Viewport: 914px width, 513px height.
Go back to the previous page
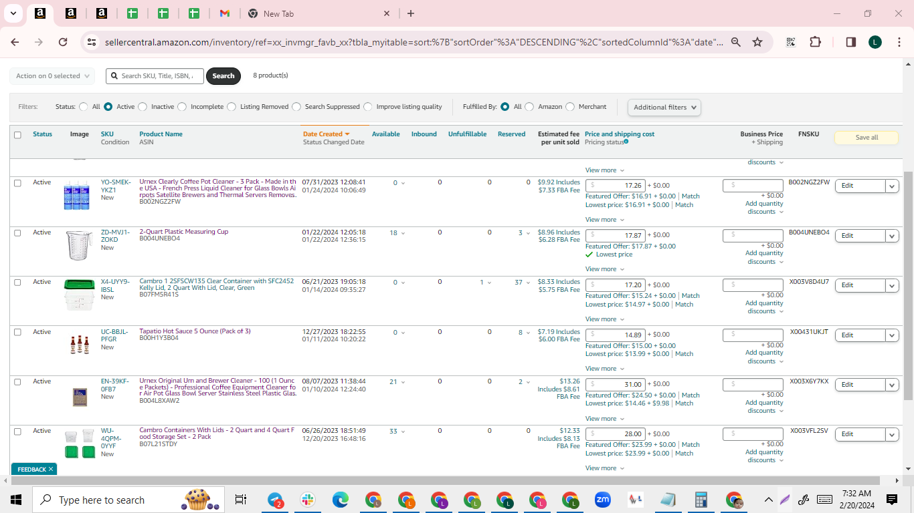(15, 42)
